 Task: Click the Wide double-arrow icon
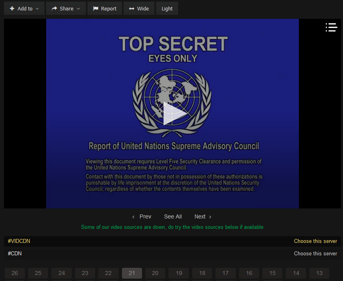pyautogui.click(x=132, y=8)
